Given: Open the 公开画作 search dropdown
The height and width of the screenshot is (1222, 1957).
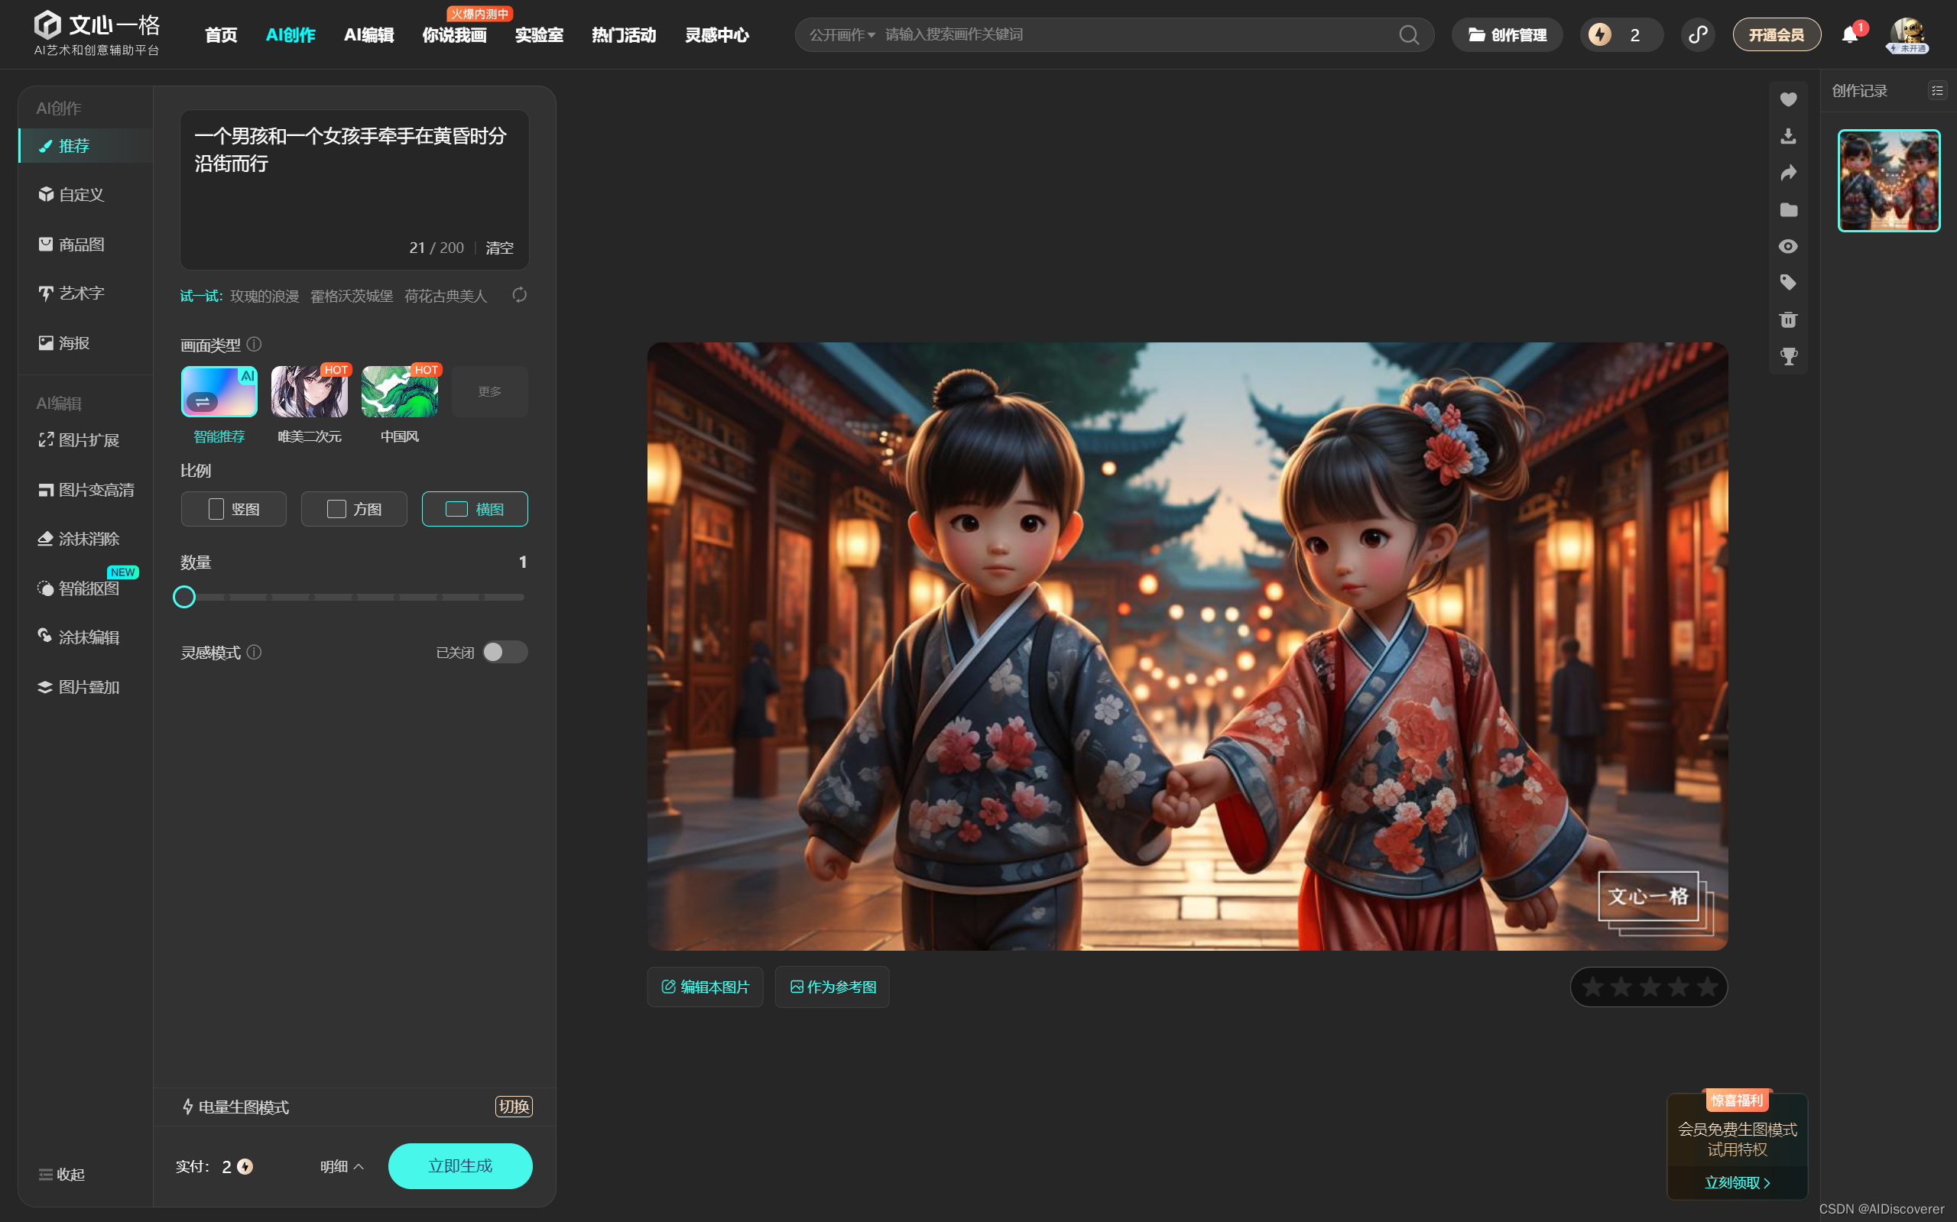Looking at the screenshot, I should pos(842,34).
